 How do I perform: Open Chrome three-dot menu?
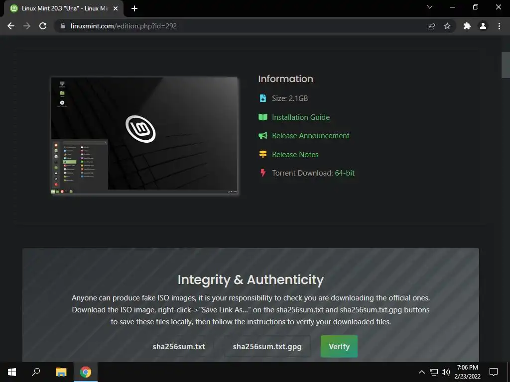coord(499,26)
